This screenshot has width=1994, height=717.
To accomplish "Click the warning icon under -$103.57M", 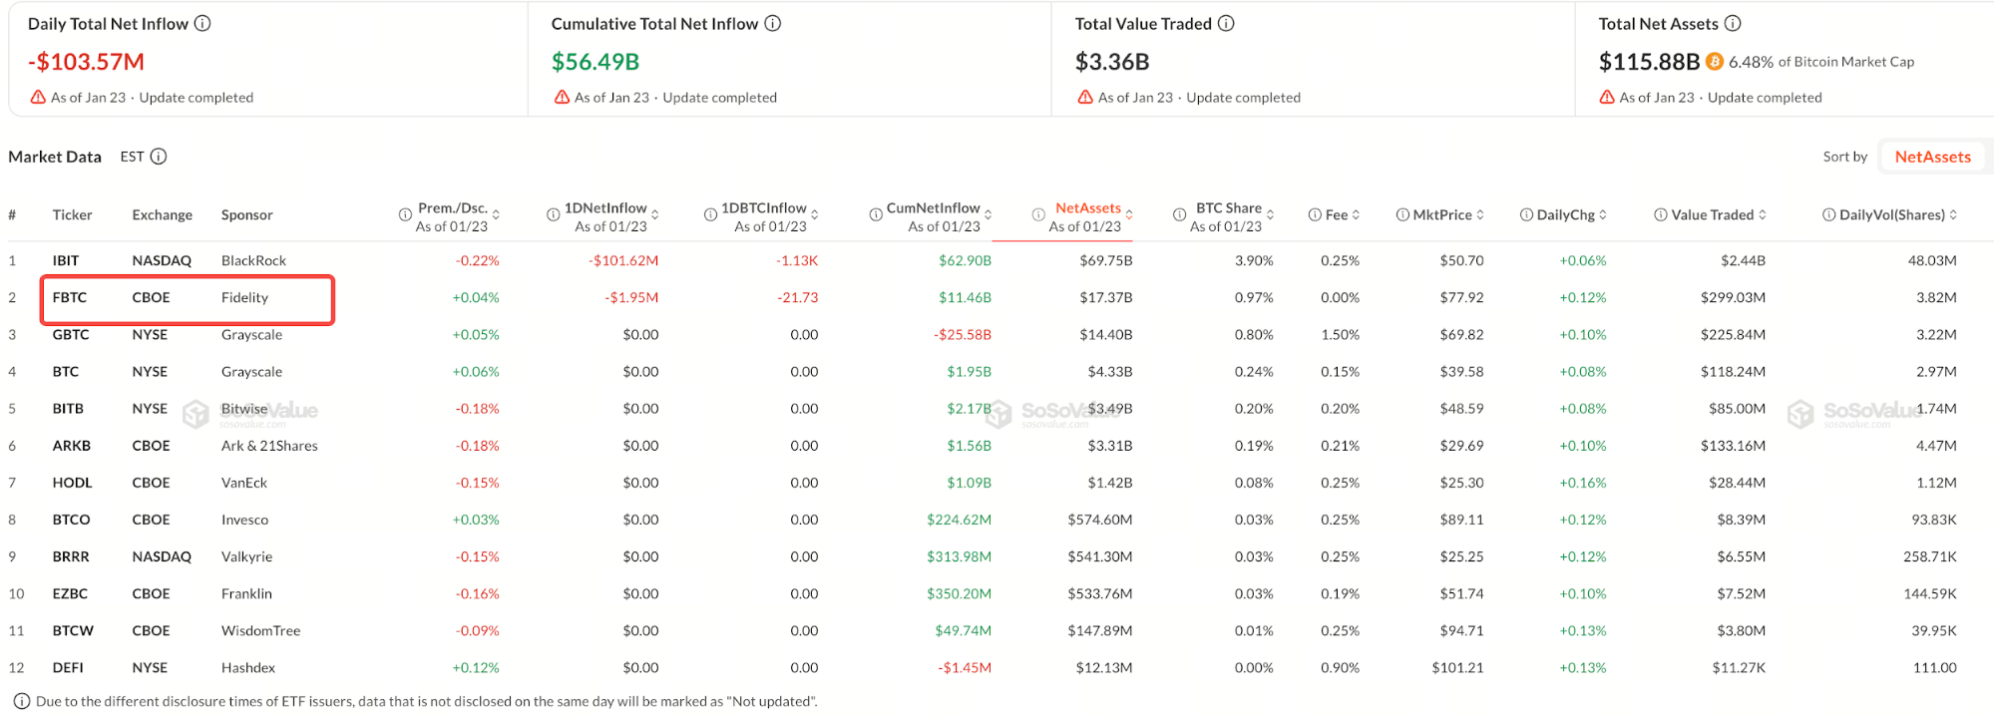I will (38, 98).
